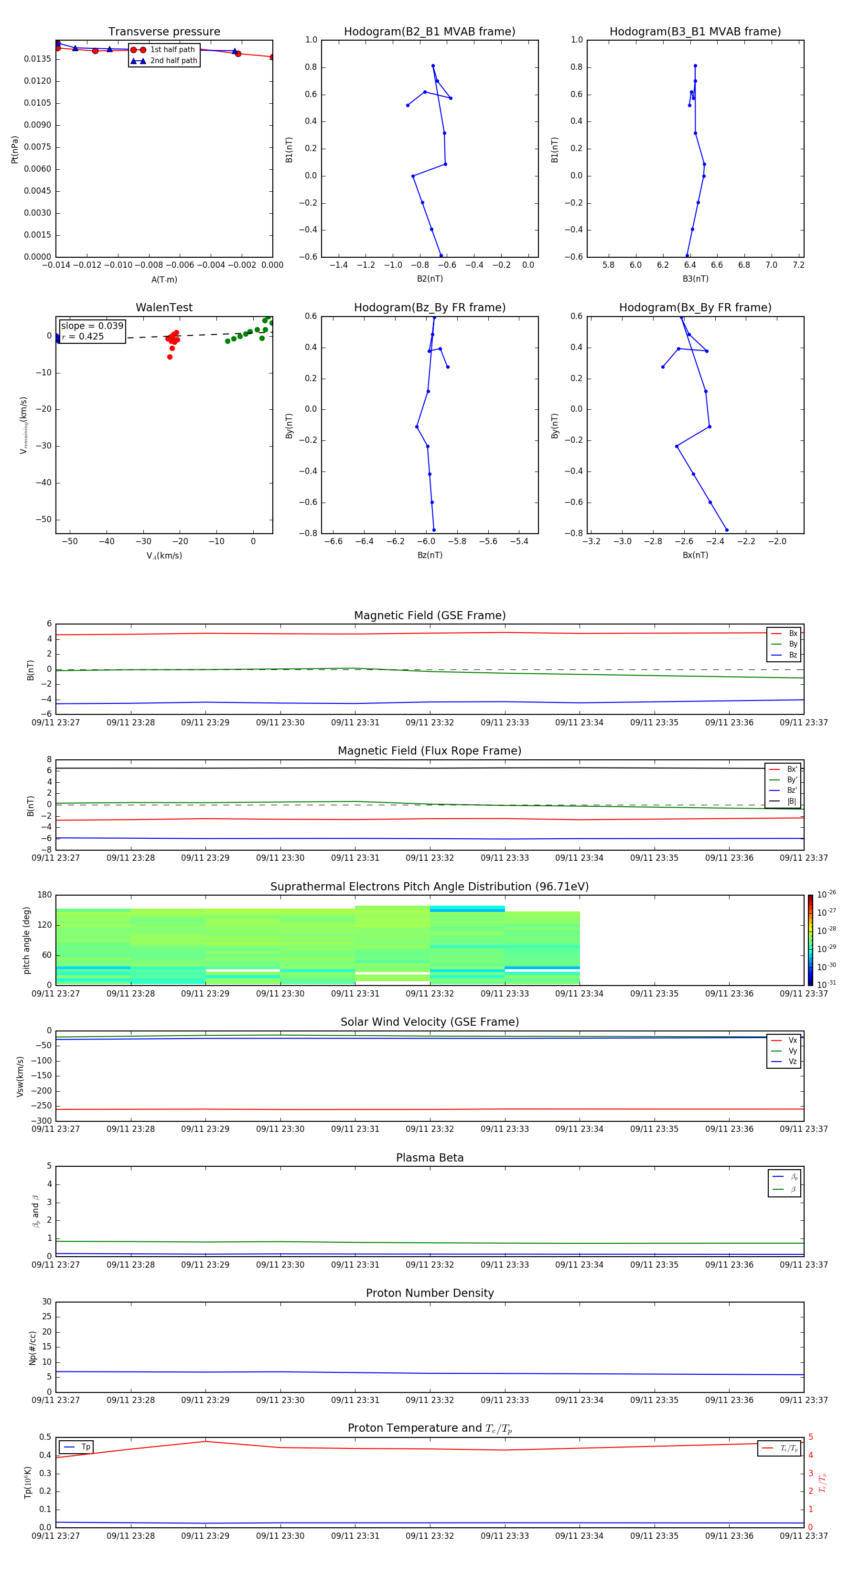Click the Magnetic Field (Flux Rope Frame) title

(429, 751)
